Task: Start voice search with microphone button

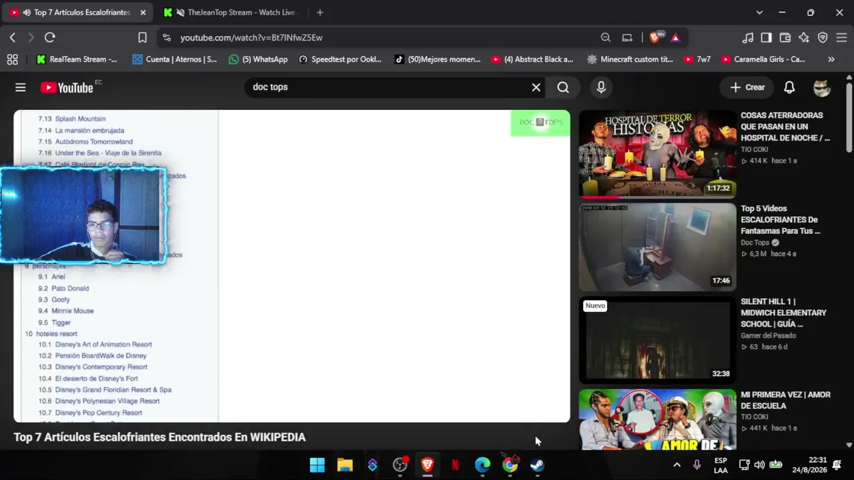Action: pyautogui.click(x=601, y=87)
